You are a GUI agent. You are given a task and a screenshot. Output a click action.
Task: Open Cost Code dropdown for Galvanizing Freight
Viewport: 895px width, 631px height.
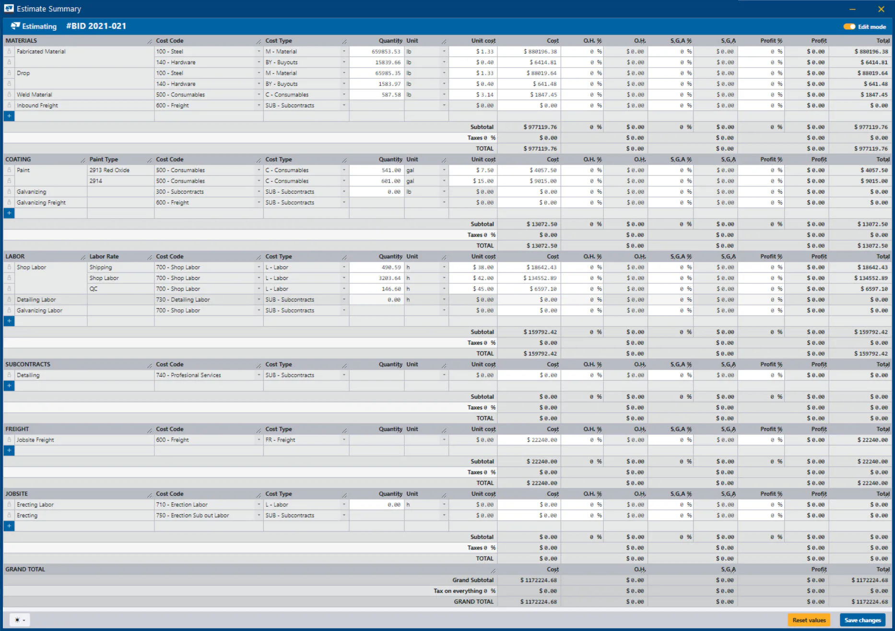(259, 202)
